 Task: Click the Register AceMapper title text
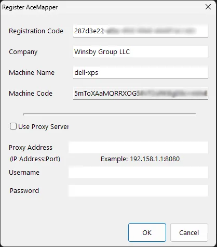tap(30, 7)
